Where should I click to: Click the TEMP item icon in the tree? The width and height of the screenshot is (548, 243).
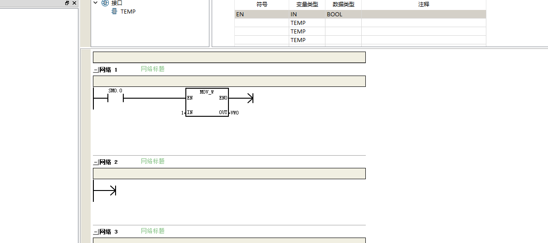coord(114,11)
